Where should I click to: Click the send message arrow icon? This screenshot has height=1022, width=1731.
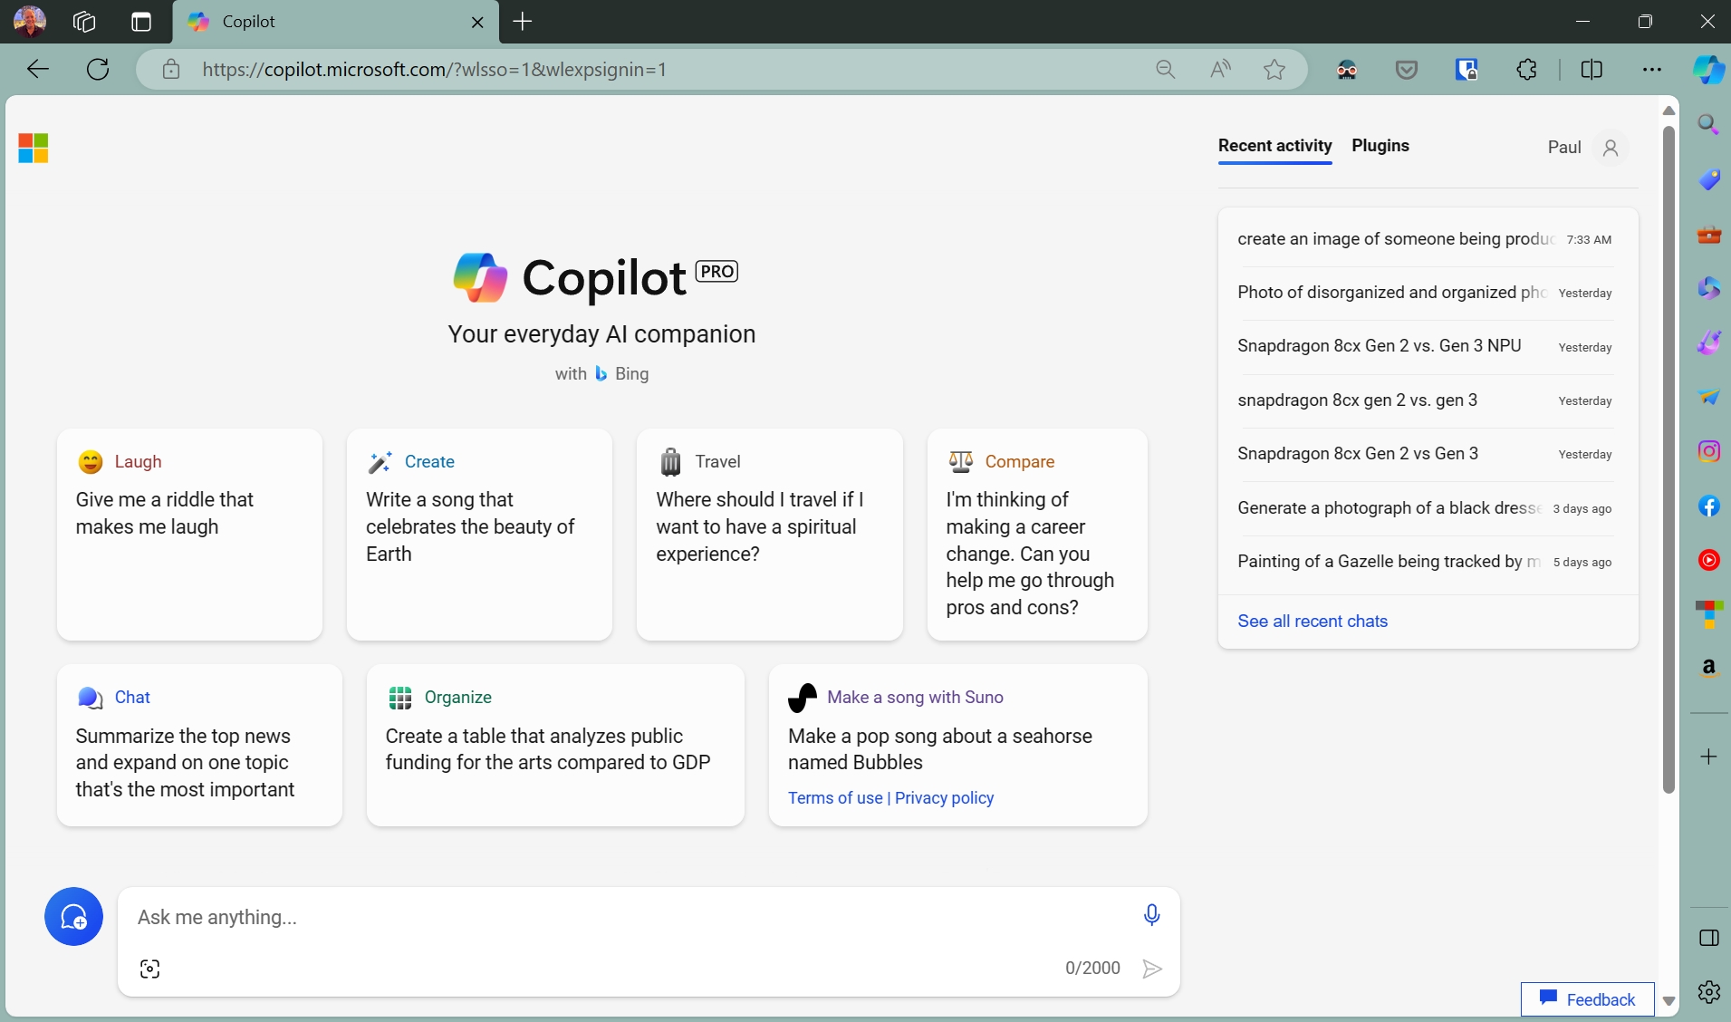click(x=1152, y=969)
